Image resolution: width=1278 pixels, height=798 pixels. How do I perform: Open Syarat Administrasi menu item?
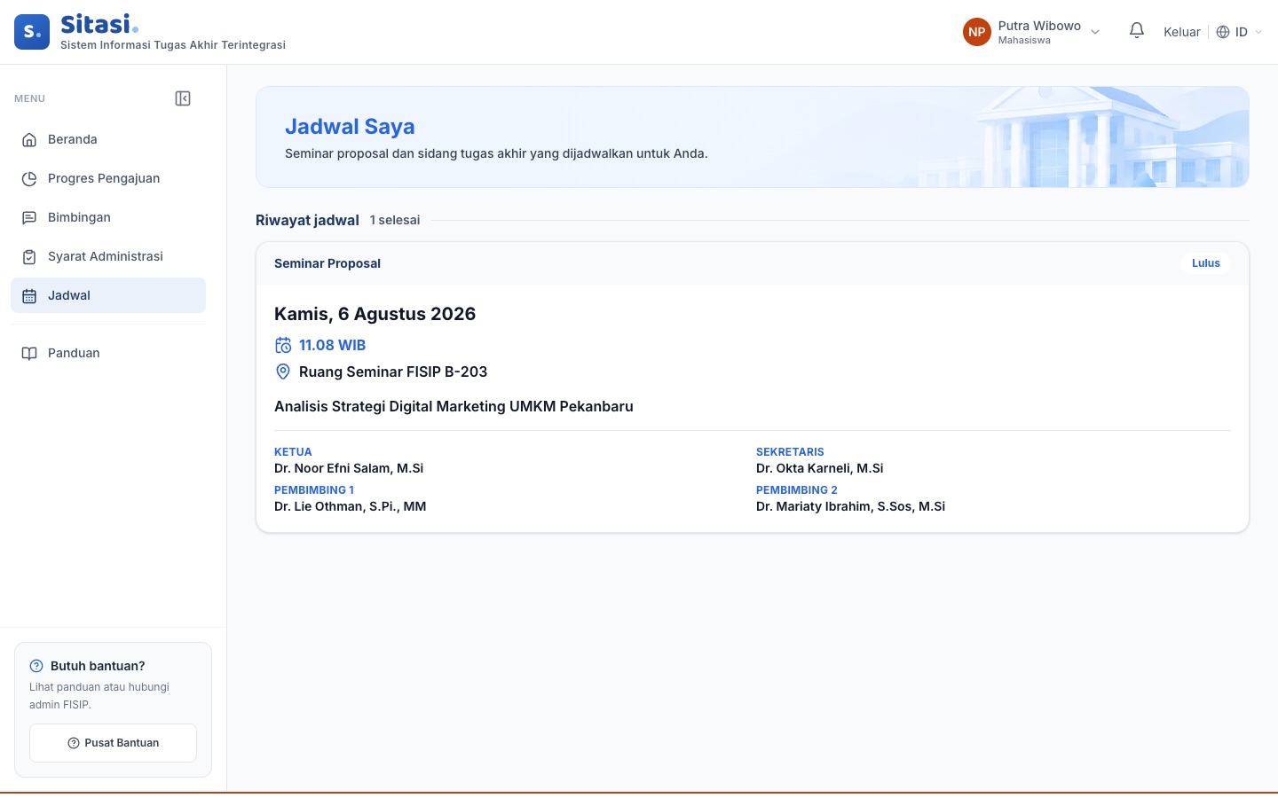[x=108, y=256]
